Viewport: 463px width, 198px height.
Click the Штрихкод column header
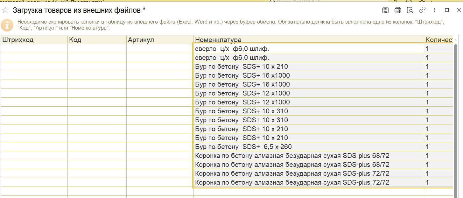tap(34, 40)
